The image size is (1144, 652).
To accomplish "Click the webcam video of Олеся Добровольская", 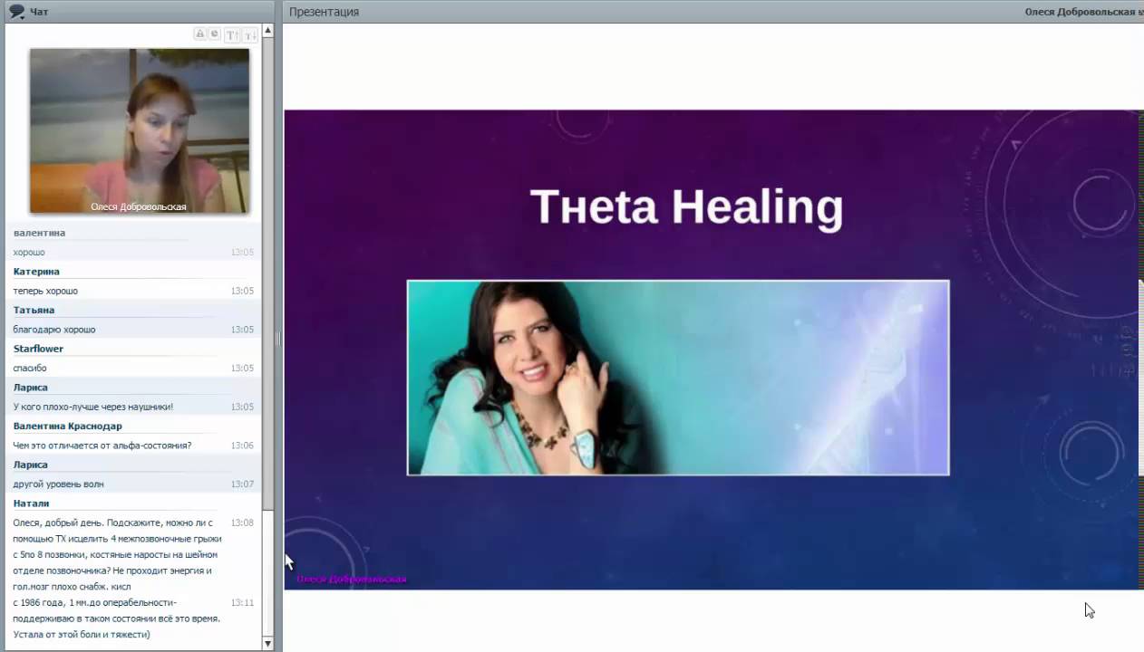I will (x=140, y=131).
